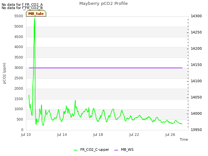Click the 'No data for f_FR_CO2_A' message

(x=22, y=5)
